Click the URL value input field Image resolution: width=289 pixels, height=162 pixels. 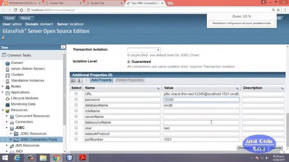[201, 94]
